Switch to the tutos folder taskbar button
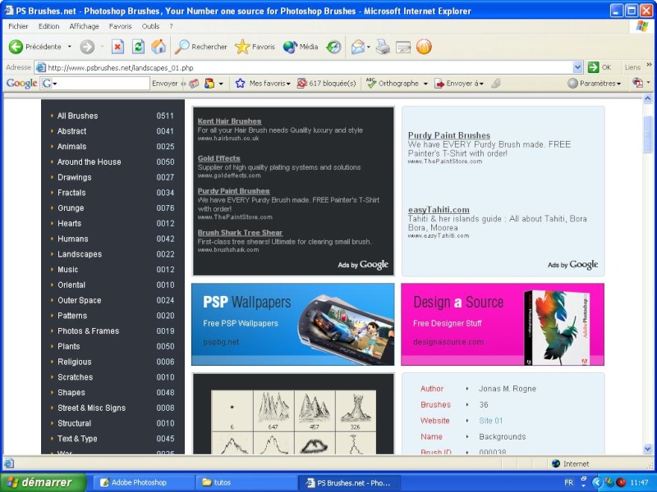Image resolution: width=657 pixels, height=492 pixels. [246, 482]
